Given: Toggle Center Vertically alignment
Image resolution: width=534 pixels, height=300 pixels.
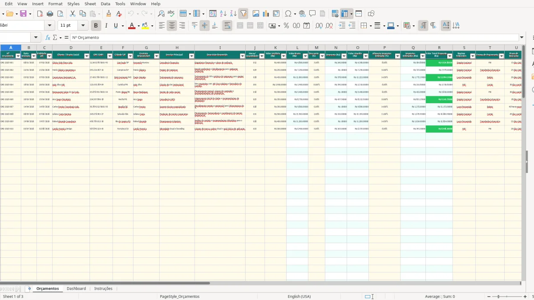Looking at the screenshot, I should pos(204,26).
